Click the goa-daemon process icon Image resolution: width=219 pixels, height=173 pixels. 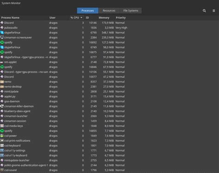point(2,101)
